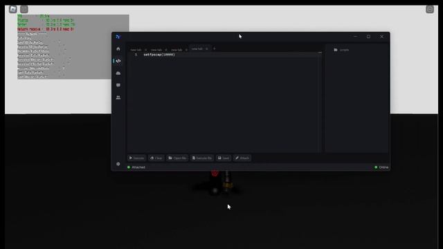Click the red Network receive stat line

coord(46,29)
